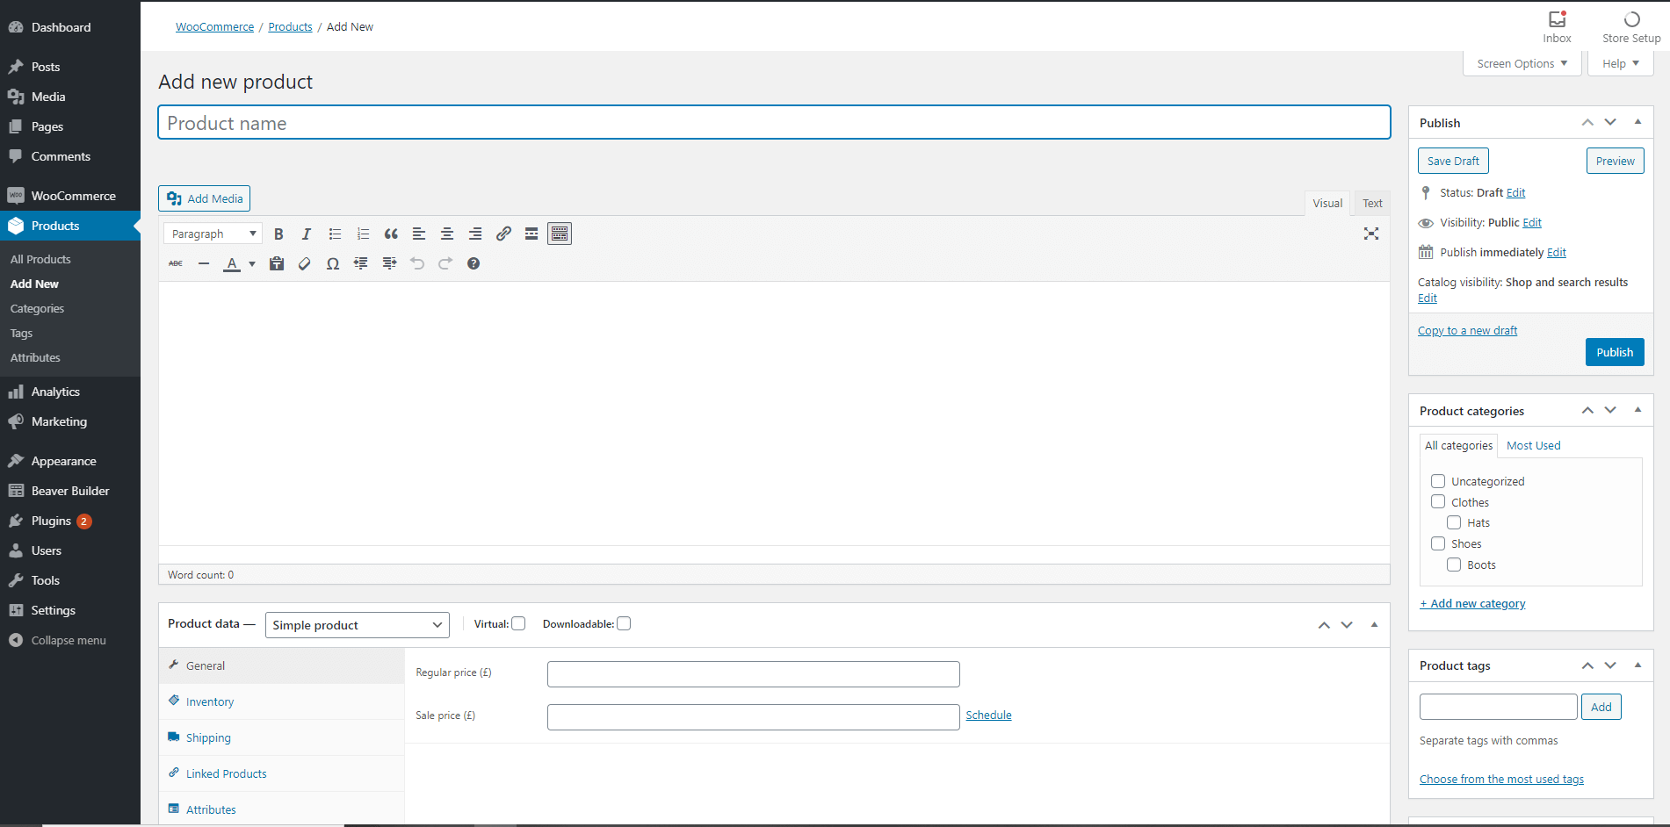Screen dimensions: 1670x827
Task: Insert a bulleted list
Action: pos(335,234)
